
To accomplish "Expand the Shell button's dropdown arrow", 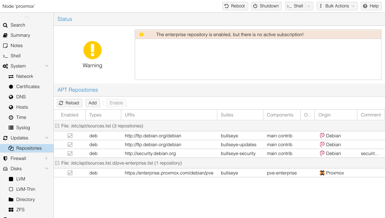I will [309, 6].
